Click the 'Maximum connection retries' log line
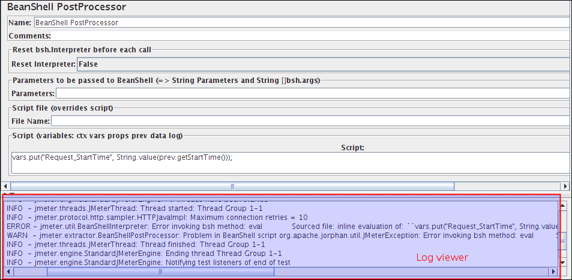Image resolution: width=572 pixels, height=280 pixels. (x=157, y=218)
